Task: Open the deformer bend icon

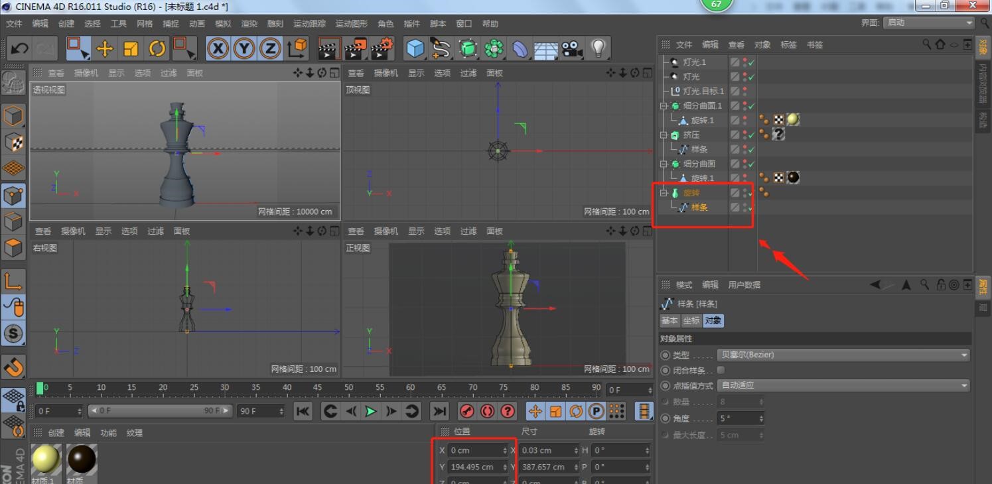Action: [520, 48]
